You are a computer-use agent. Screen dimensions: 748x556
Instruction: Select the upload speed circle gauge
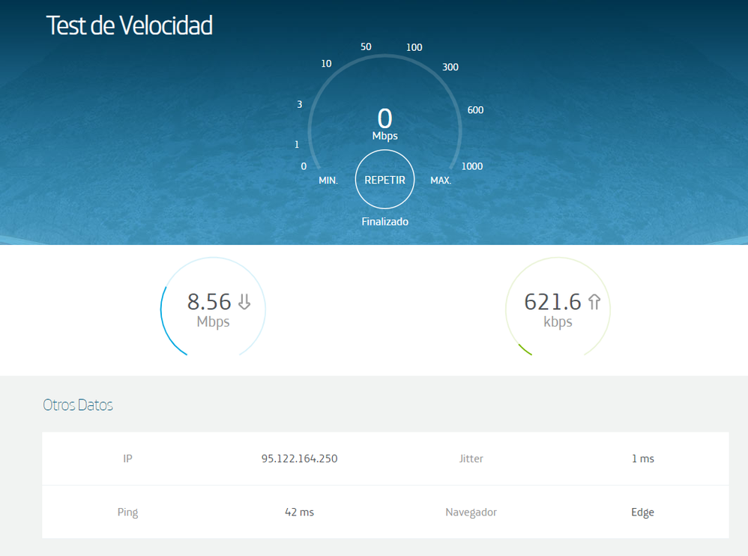(x=558, y=309)
